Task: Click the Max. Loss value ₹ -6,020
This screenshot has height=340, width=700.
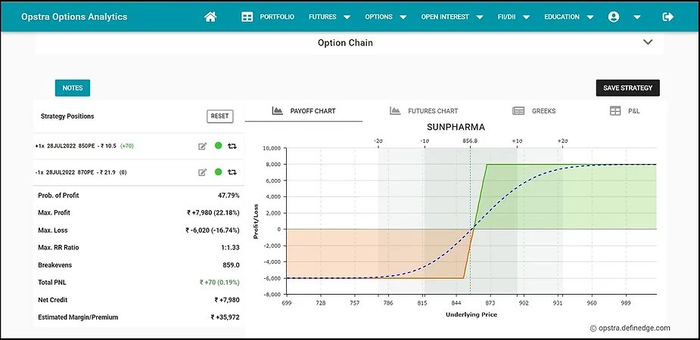Action: point(213,230)
